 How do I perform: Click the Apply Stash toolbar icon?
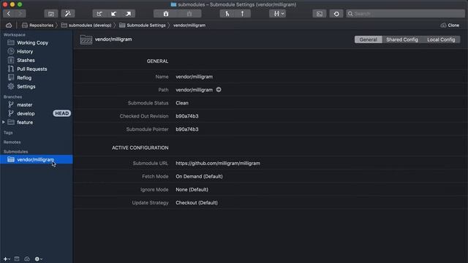(189, 14)
